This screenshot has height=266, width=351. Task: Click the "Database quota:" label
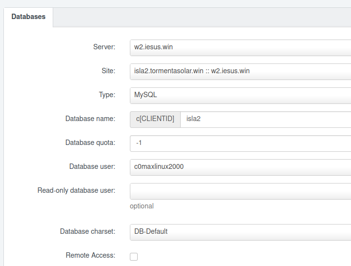pyautogui.click(x=90, y=143)
